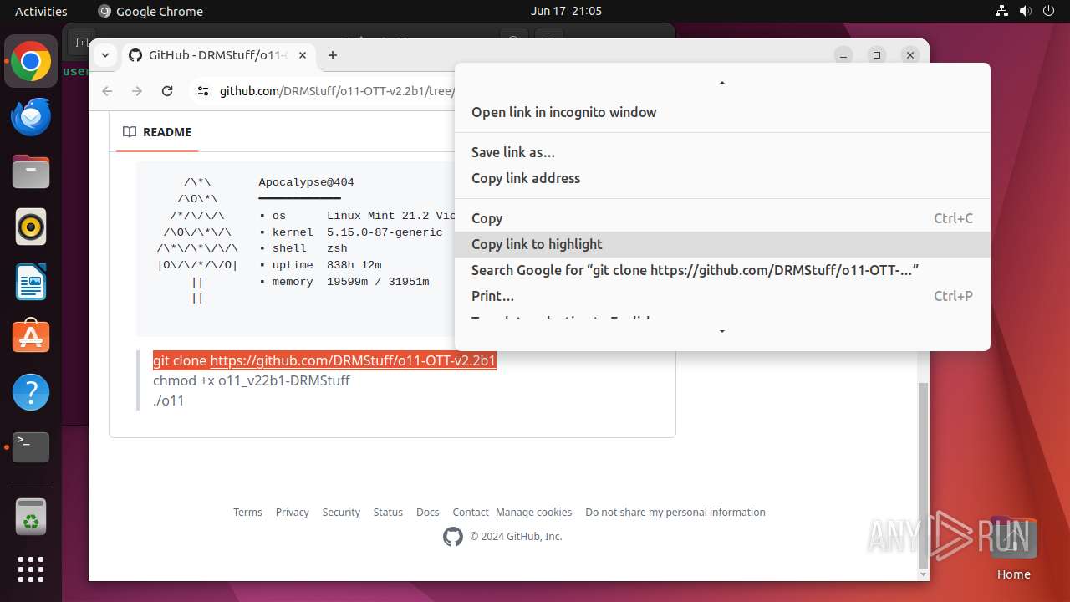Click the Apocalypse@404 text
The image size is (1070, 602).
(x=306, y=182)
